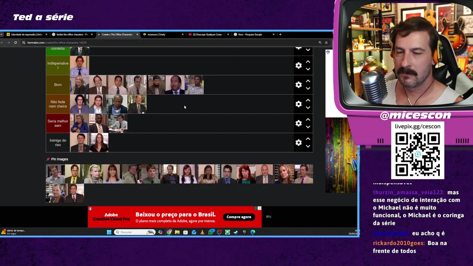The height and width of the screenshot is (266, 473).
Task: Go back in browser history
Action: tap(2, 42)
